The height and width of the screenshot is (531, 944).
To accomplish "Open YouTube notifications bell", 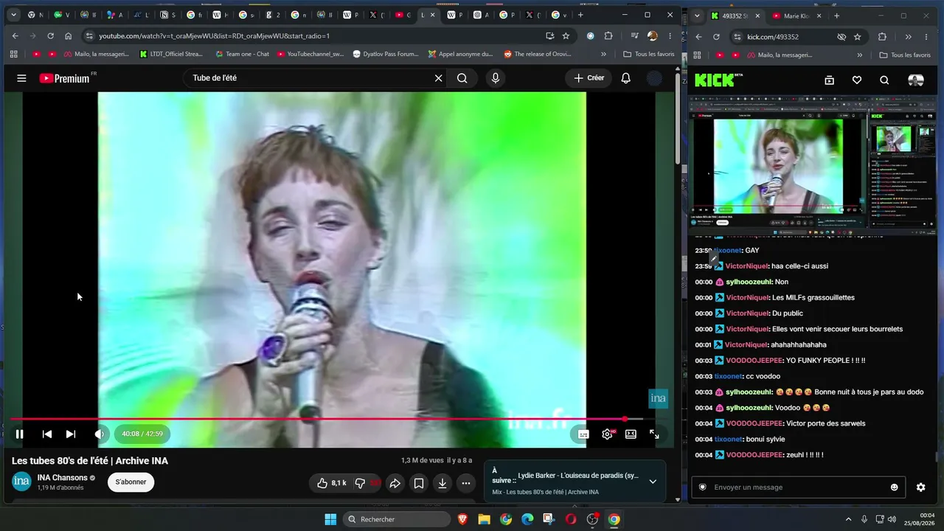I will coord(626,78).
